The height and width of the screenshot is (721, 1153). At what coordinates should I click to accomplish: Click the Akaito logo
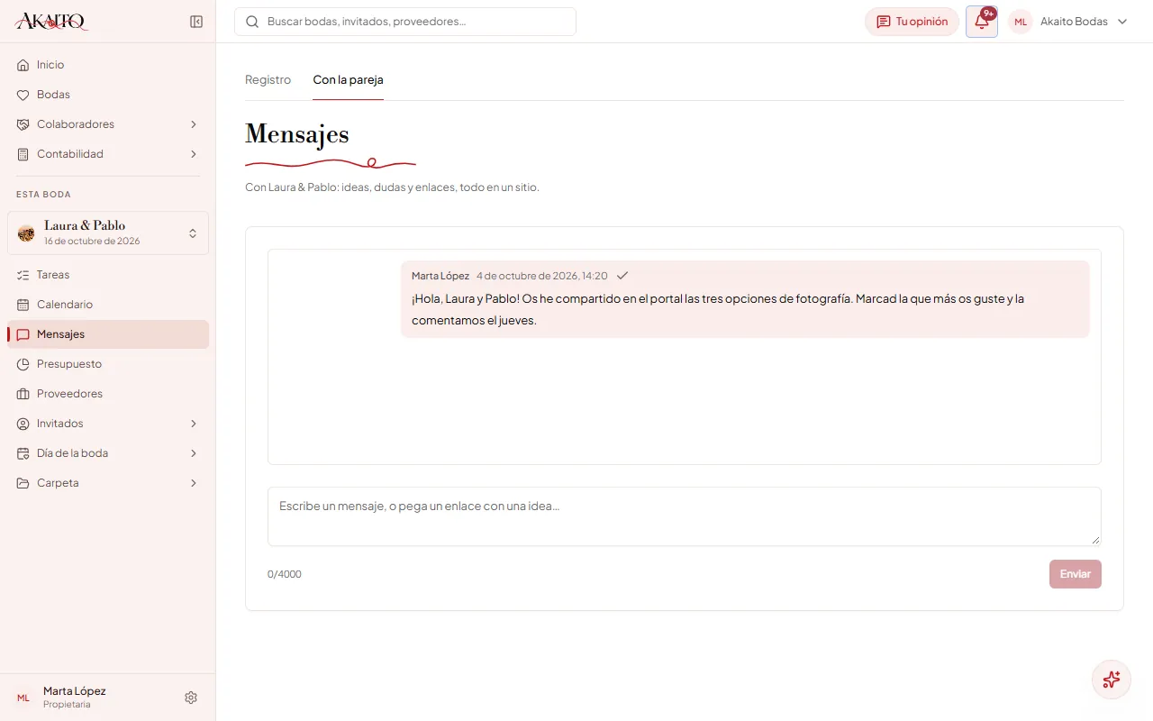51,22
